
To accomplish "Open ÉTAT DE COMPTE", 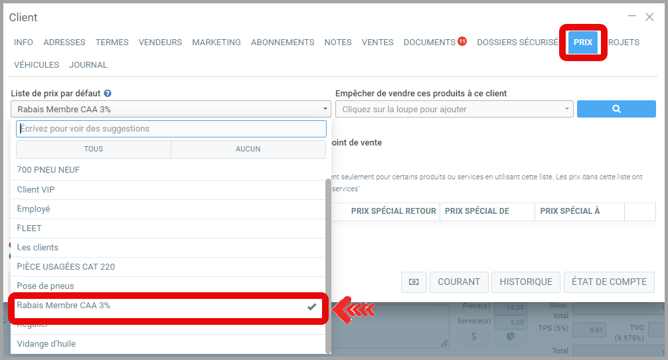I will [609, 282].
